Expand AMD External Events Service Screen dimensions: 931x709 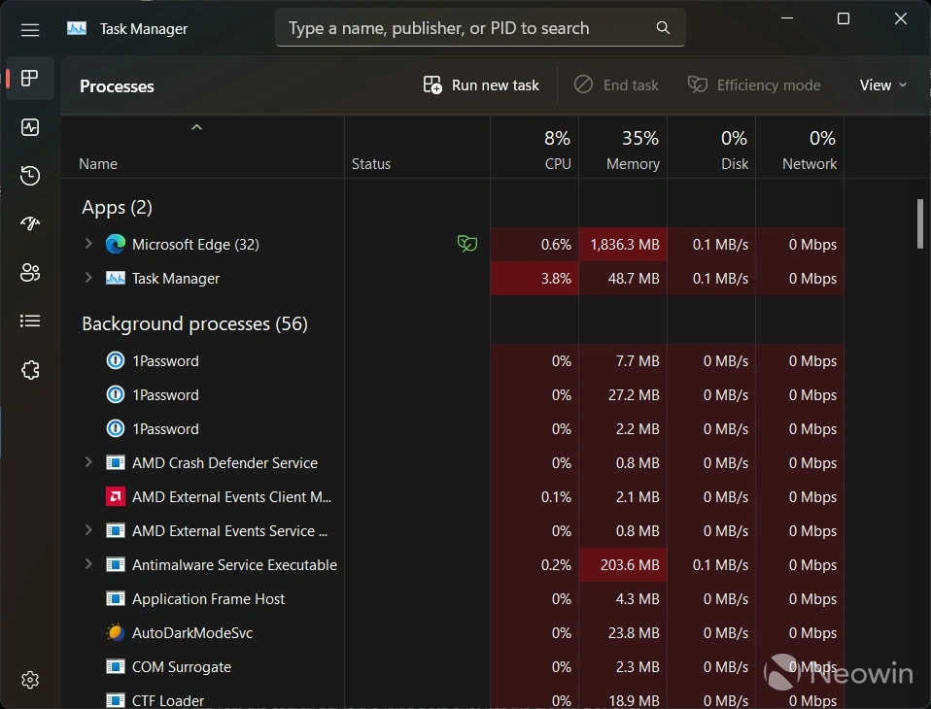(88, 530)
